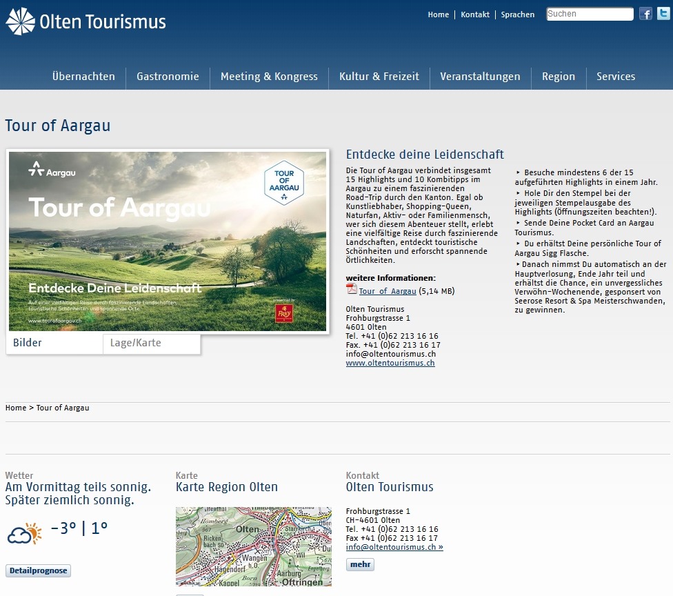Open the Kontakt header link
The height and width of the screenshot is (596, 673).
475,14
